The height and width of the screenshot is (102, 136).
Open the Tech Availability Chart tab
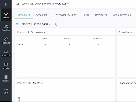pyautogui.click(x=65, y=15)
